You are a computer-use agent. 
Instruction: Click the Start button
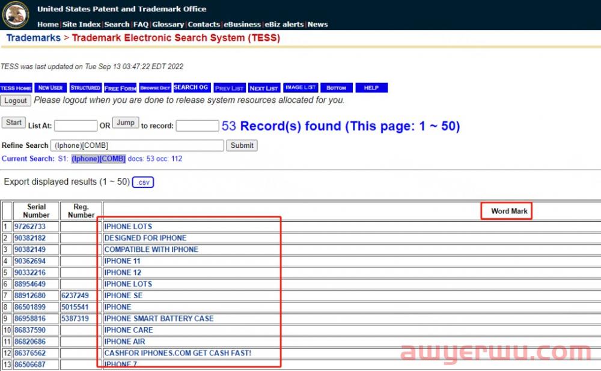14,123
